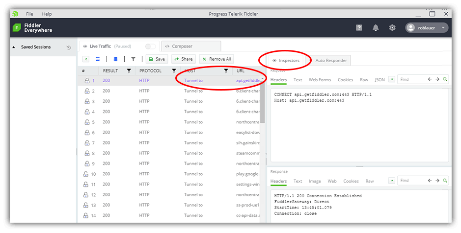
Task: Save the captured sessions
Action: (x=157, y=59)
